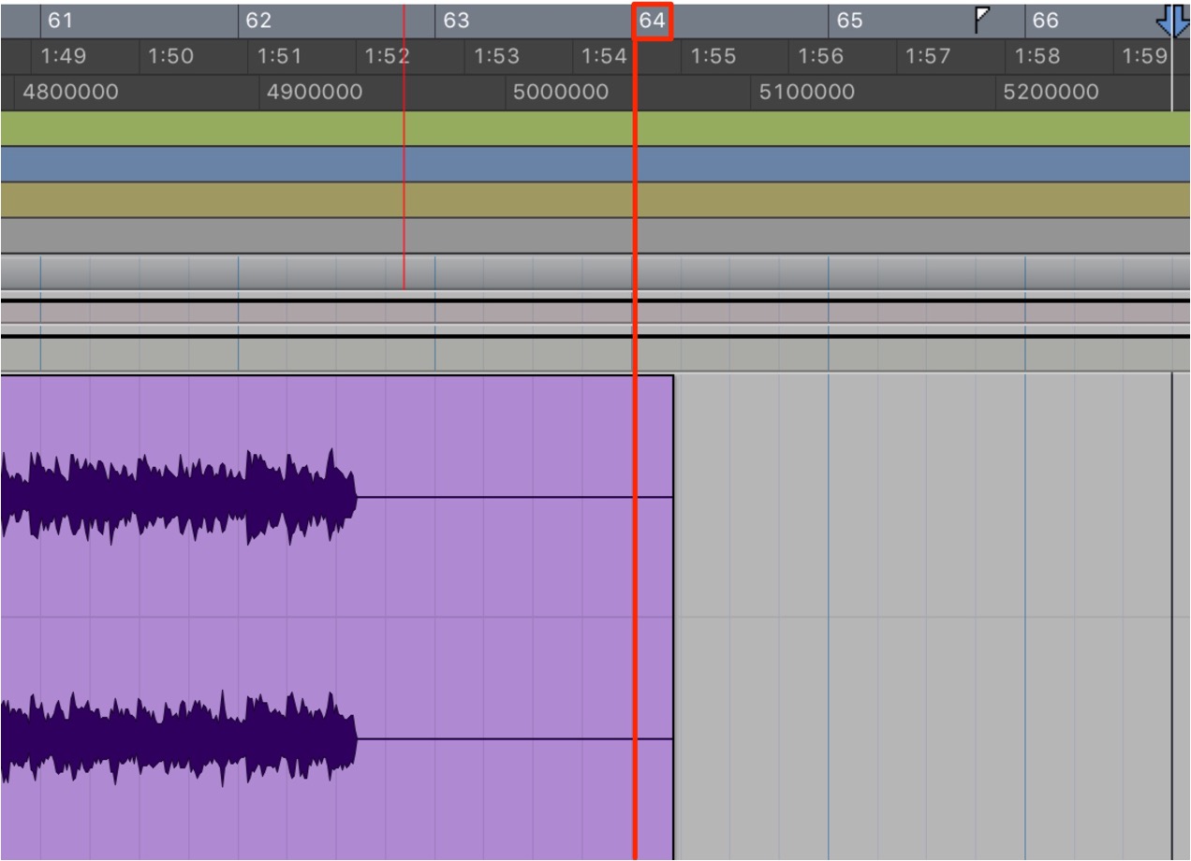Select the upper channel waveform in purple clip

178,496
